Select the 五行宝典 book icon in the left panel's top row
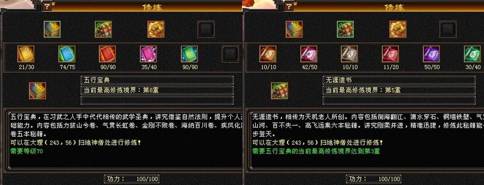Image resolution: width=484 pixels, height=185 pixels. [x=52, y=29]
